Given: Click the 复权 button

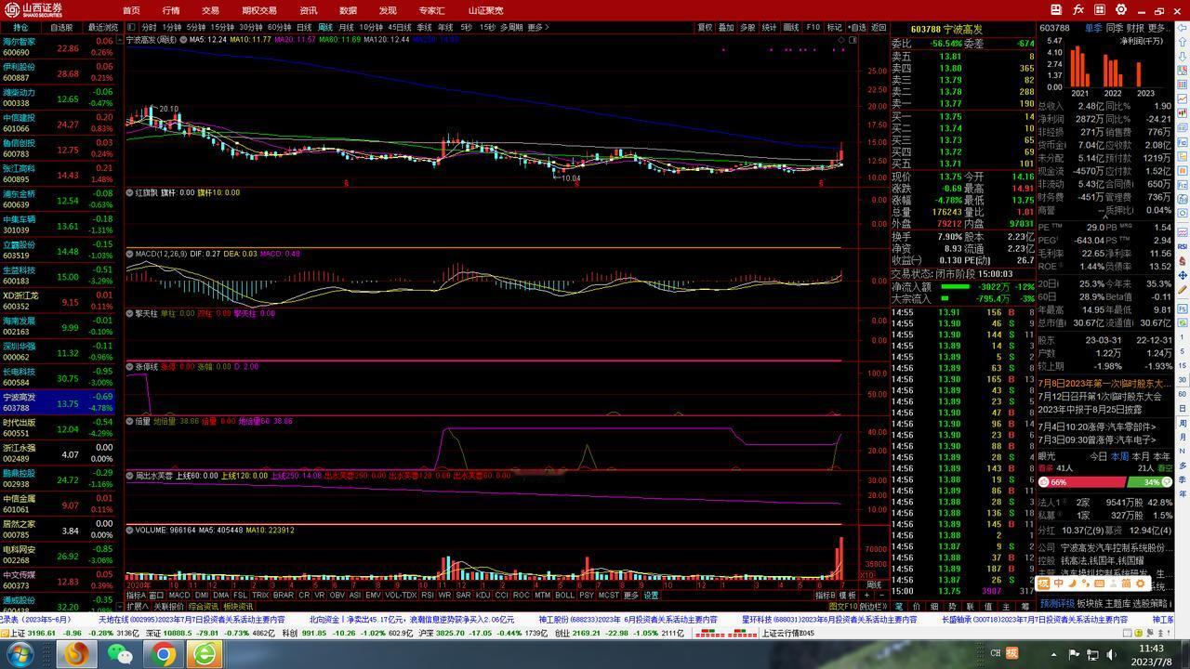Looking at the screenshot, I should pos(705,28).
